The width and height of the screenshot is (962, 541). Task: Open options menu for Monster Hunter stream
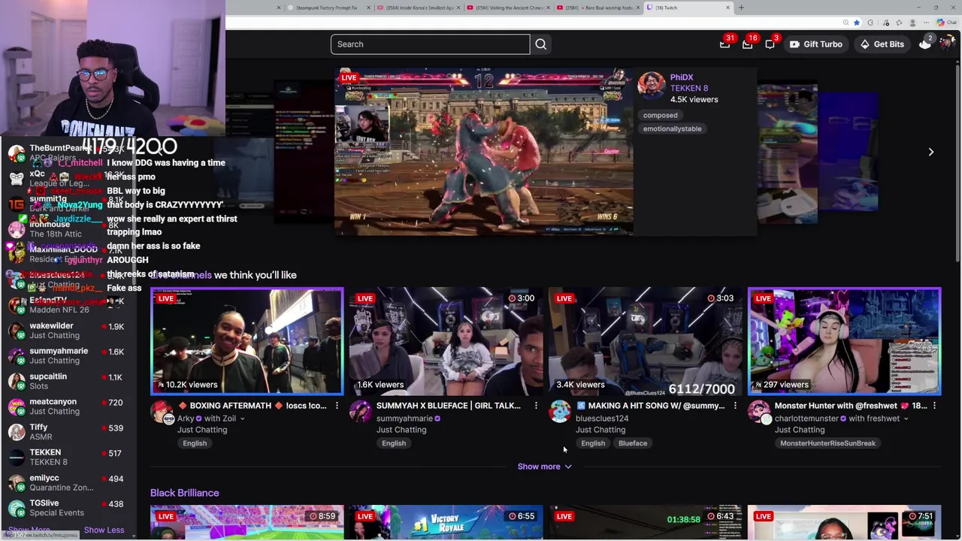934,406
